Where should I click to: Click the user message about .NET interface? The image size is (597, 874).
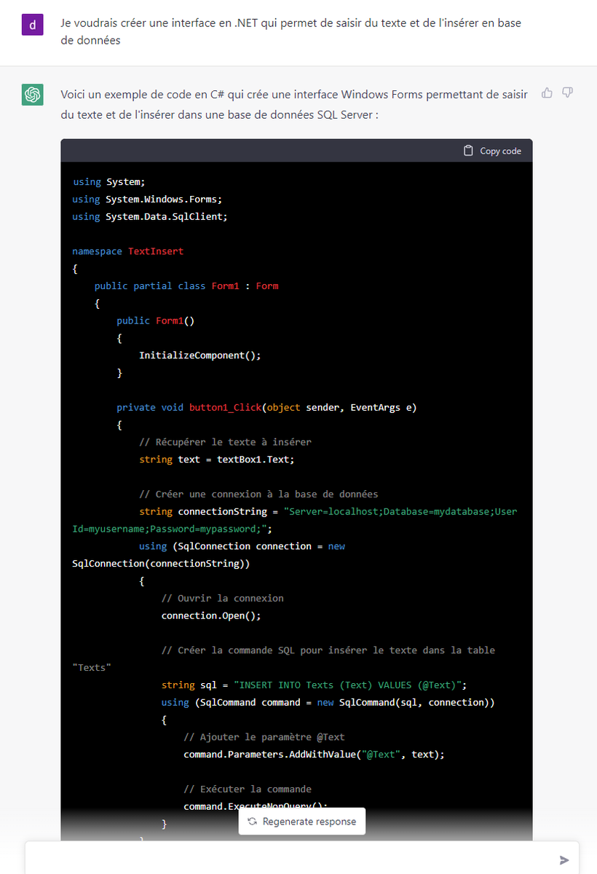291,32
